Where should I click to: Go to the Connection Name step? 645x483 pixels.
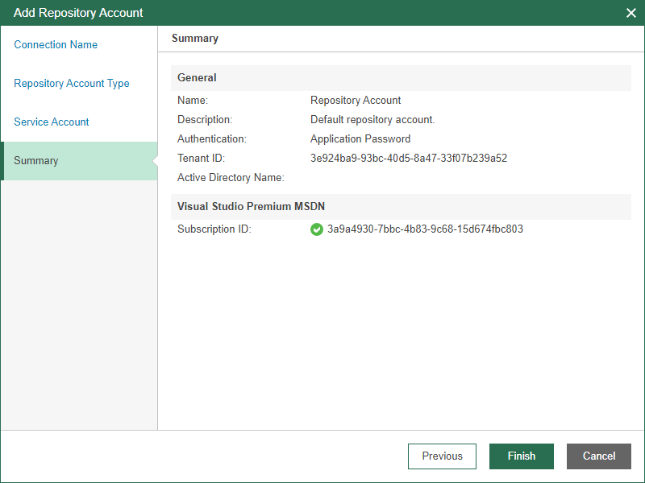click(56, 45)
